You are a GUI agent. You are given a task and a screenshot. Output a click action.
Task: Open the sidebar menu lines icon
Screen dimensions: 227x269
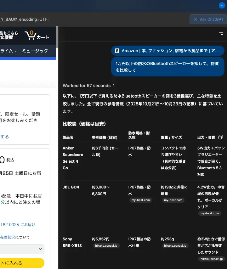click(221, 33)
